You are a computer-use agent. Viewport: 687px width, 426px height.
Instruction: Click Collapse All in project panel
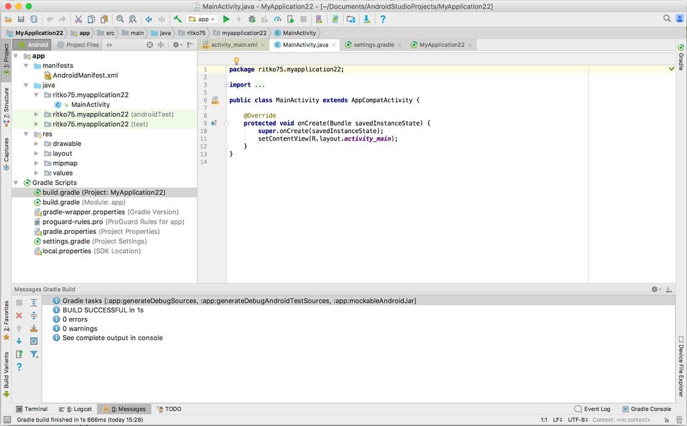(161, 45)
